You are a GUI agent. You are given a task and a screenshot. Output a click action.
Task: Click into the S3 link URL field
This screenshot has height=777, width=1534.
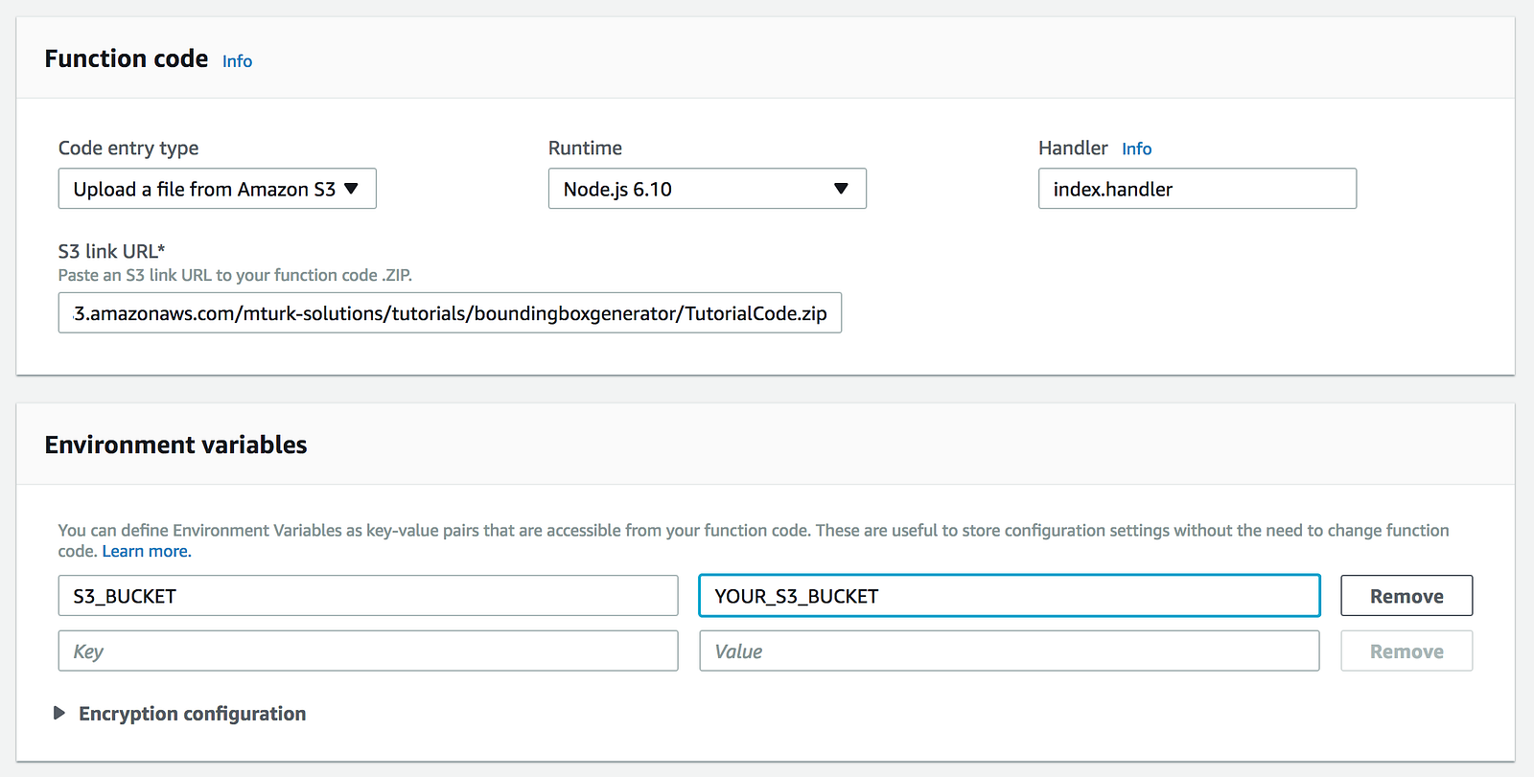coord(450,313)
